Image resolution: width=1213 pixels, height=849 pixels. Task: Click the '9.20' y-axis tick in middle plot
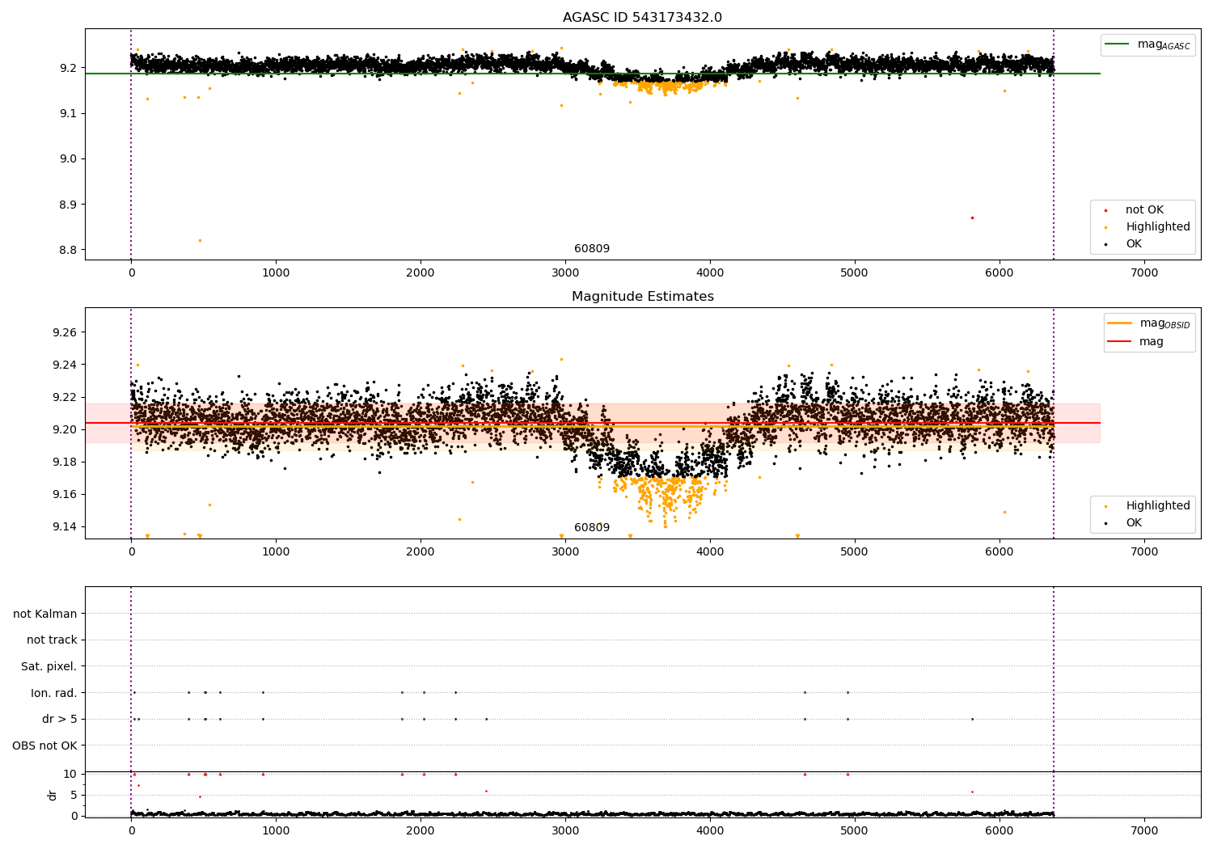(x=66, y=429)
